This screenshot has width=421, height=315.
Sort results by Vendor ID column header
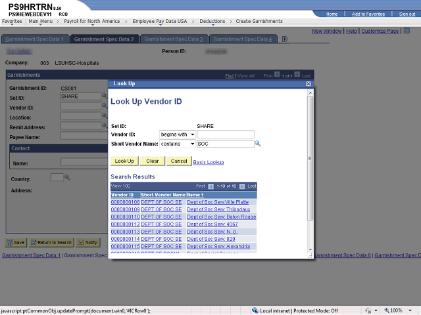pyautogui.click(x=122, y=195)
